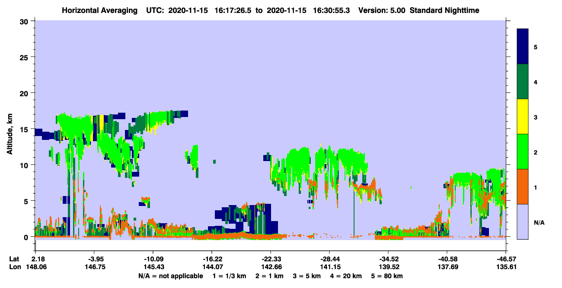Click latitude value -40.58
The width and height of the screenshot is (562, 288).
click(x=447, y=259)
